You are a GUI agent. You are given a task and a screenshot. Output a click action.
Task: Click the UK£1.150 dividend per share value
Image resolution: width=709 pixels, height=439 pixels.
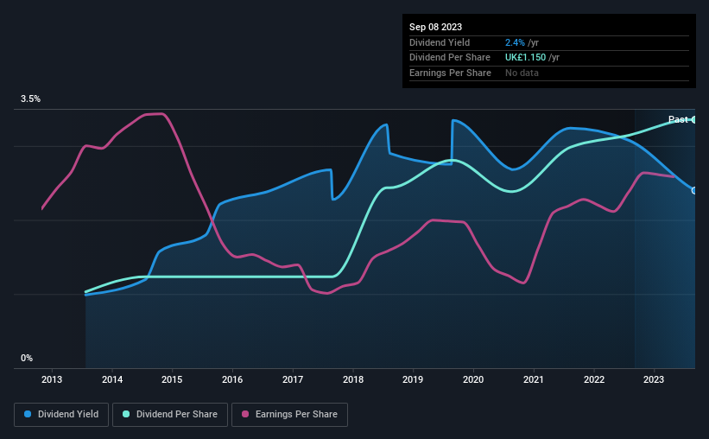(525, 58)
